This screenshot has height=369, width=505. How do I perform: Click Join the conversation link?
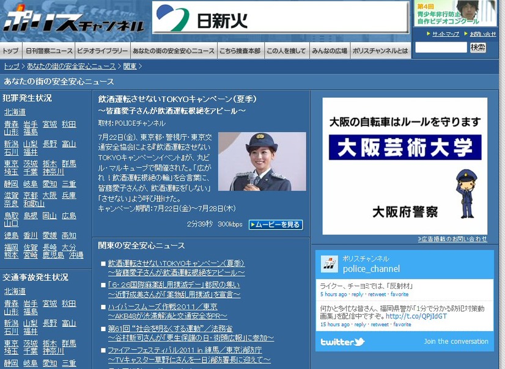pos(456,342)
